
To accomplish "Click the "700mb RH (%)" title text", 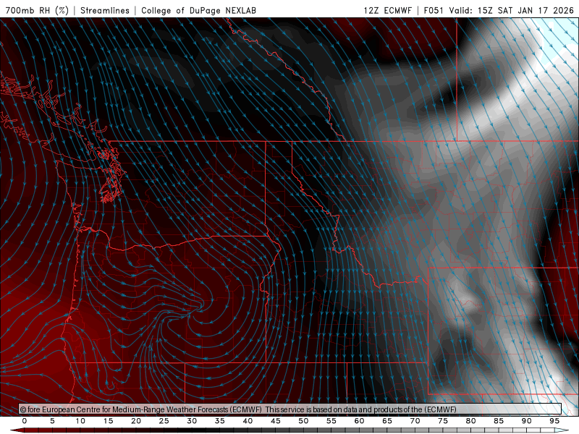I will coord(37,10).
